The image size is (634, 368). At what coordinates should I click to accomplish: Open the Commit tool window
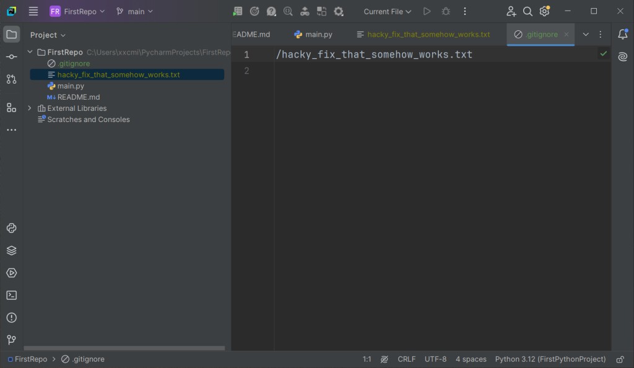click(x=11, y=57)
